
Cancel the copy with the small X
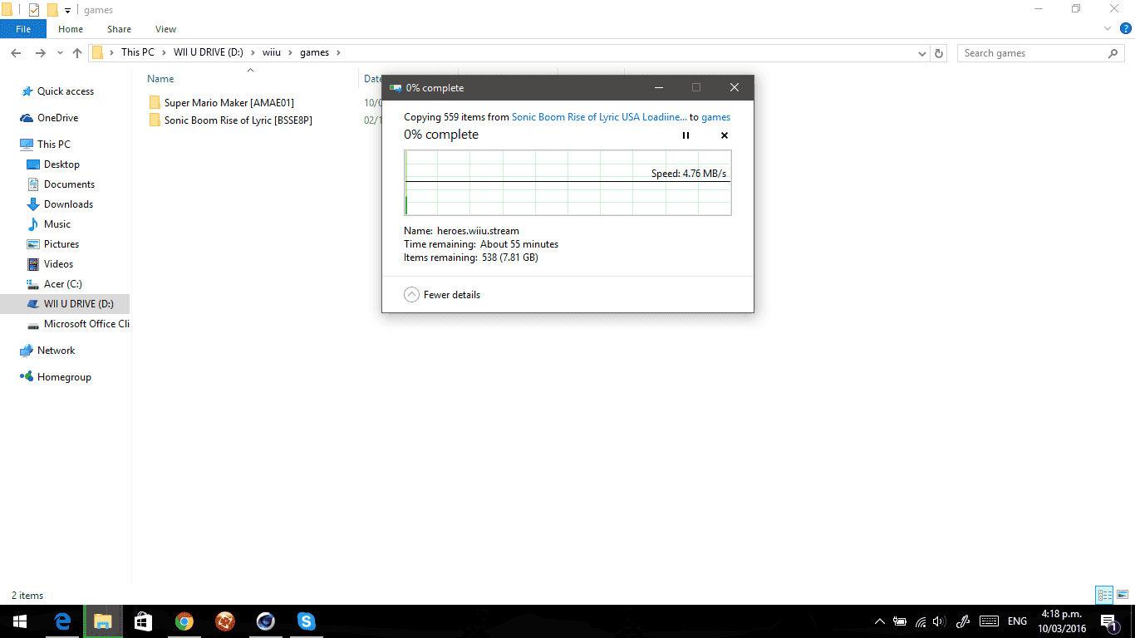[724, 135]
